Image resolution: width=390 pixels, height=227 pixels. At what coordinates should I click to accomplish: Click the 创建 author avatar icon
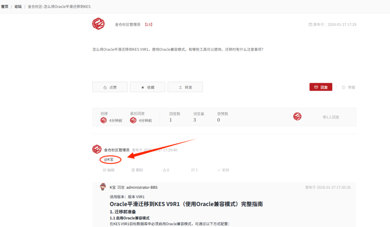[x=104, y=120]
